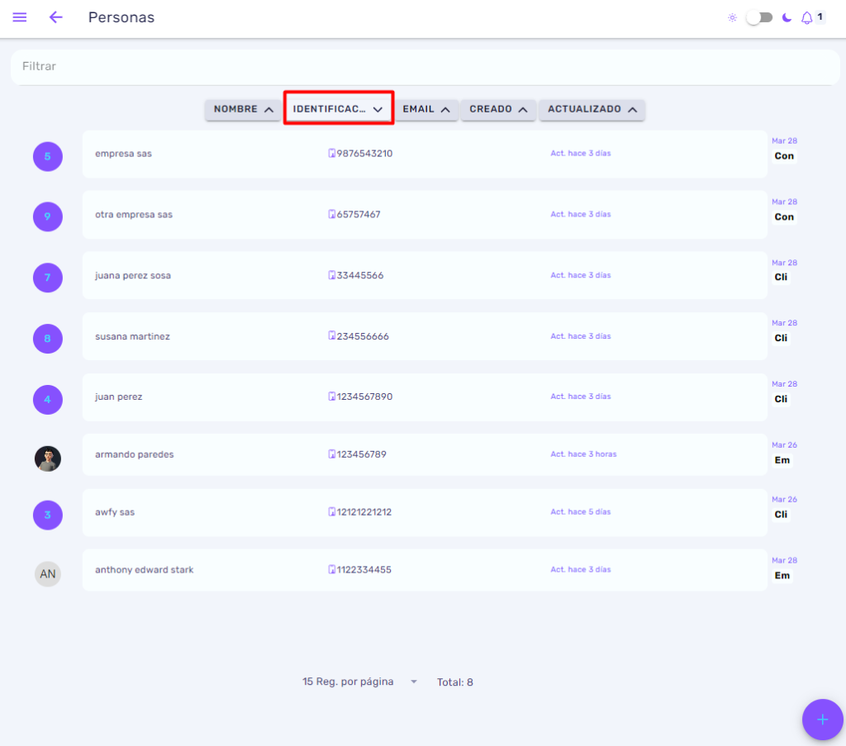846x746 pixels.
Task: Click avatar 4 of juan perez
Action: (x=47, y=400)
